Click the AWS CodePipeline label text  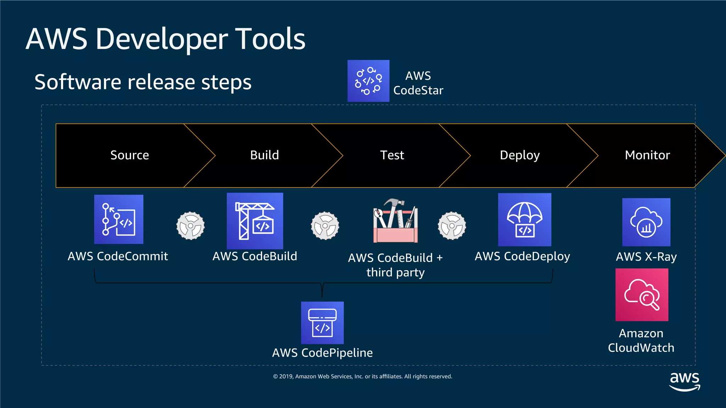click(322, 353)
